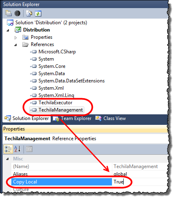
Task: Switch to the Solution Explorer tab
Action: (x=27, y=118)
